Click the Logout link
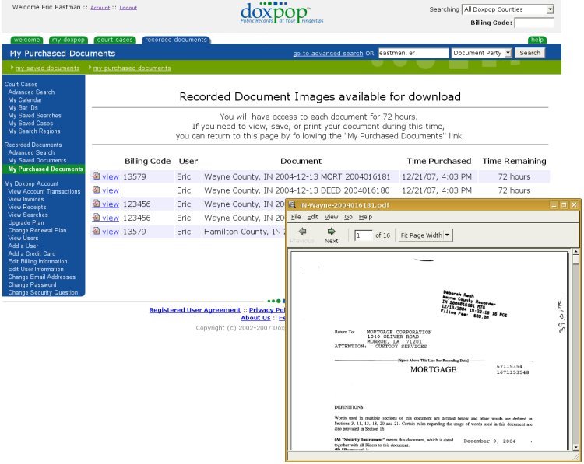This screenshot has height=464, width=584. point(129,8)
